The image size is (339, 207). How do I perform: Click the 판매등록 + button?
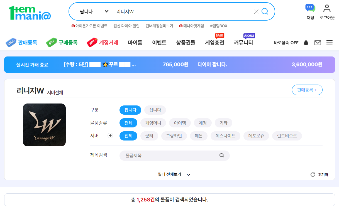click(x=307, y=90)
